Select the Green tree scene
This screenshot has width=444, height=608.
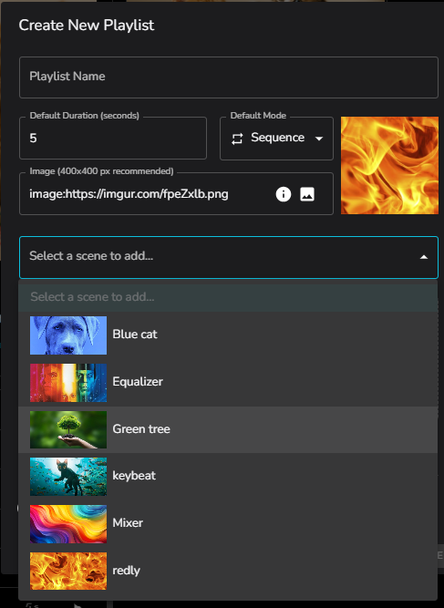click(x=228, y=429)
